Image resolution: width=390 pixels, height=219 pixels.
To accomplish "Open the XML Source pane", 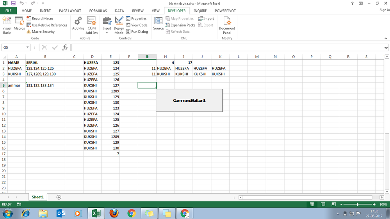I will 158,24.
